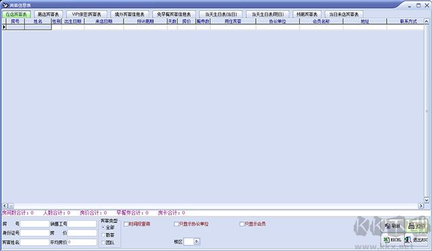The width and height of the screenshot is (432, 251).
Task: Export the guest list via EXCEL icon
Action: 387,240
